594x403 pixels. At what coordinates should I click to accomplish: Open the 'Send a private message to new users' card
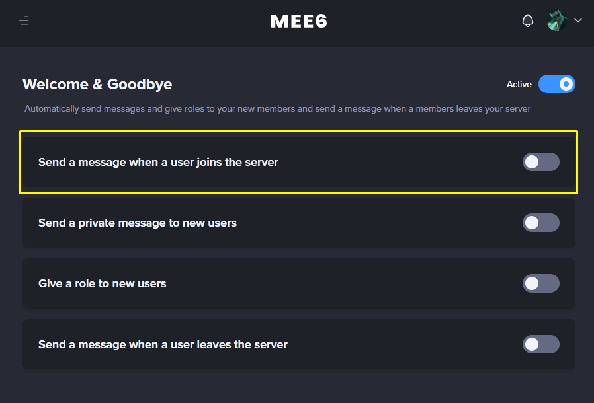click(x=299, y=223)
